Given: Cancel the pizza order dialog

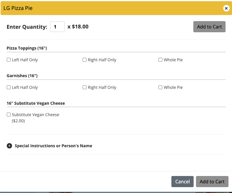Looking at the screenshot, I should point(182,182).
